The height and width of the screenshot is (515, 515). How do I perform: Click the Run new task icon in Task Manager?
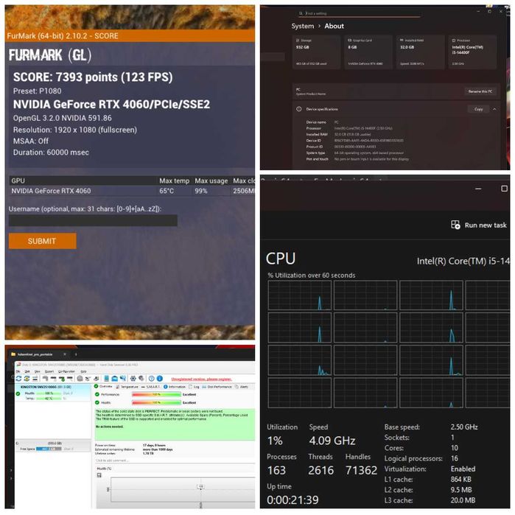click(455, 225)
